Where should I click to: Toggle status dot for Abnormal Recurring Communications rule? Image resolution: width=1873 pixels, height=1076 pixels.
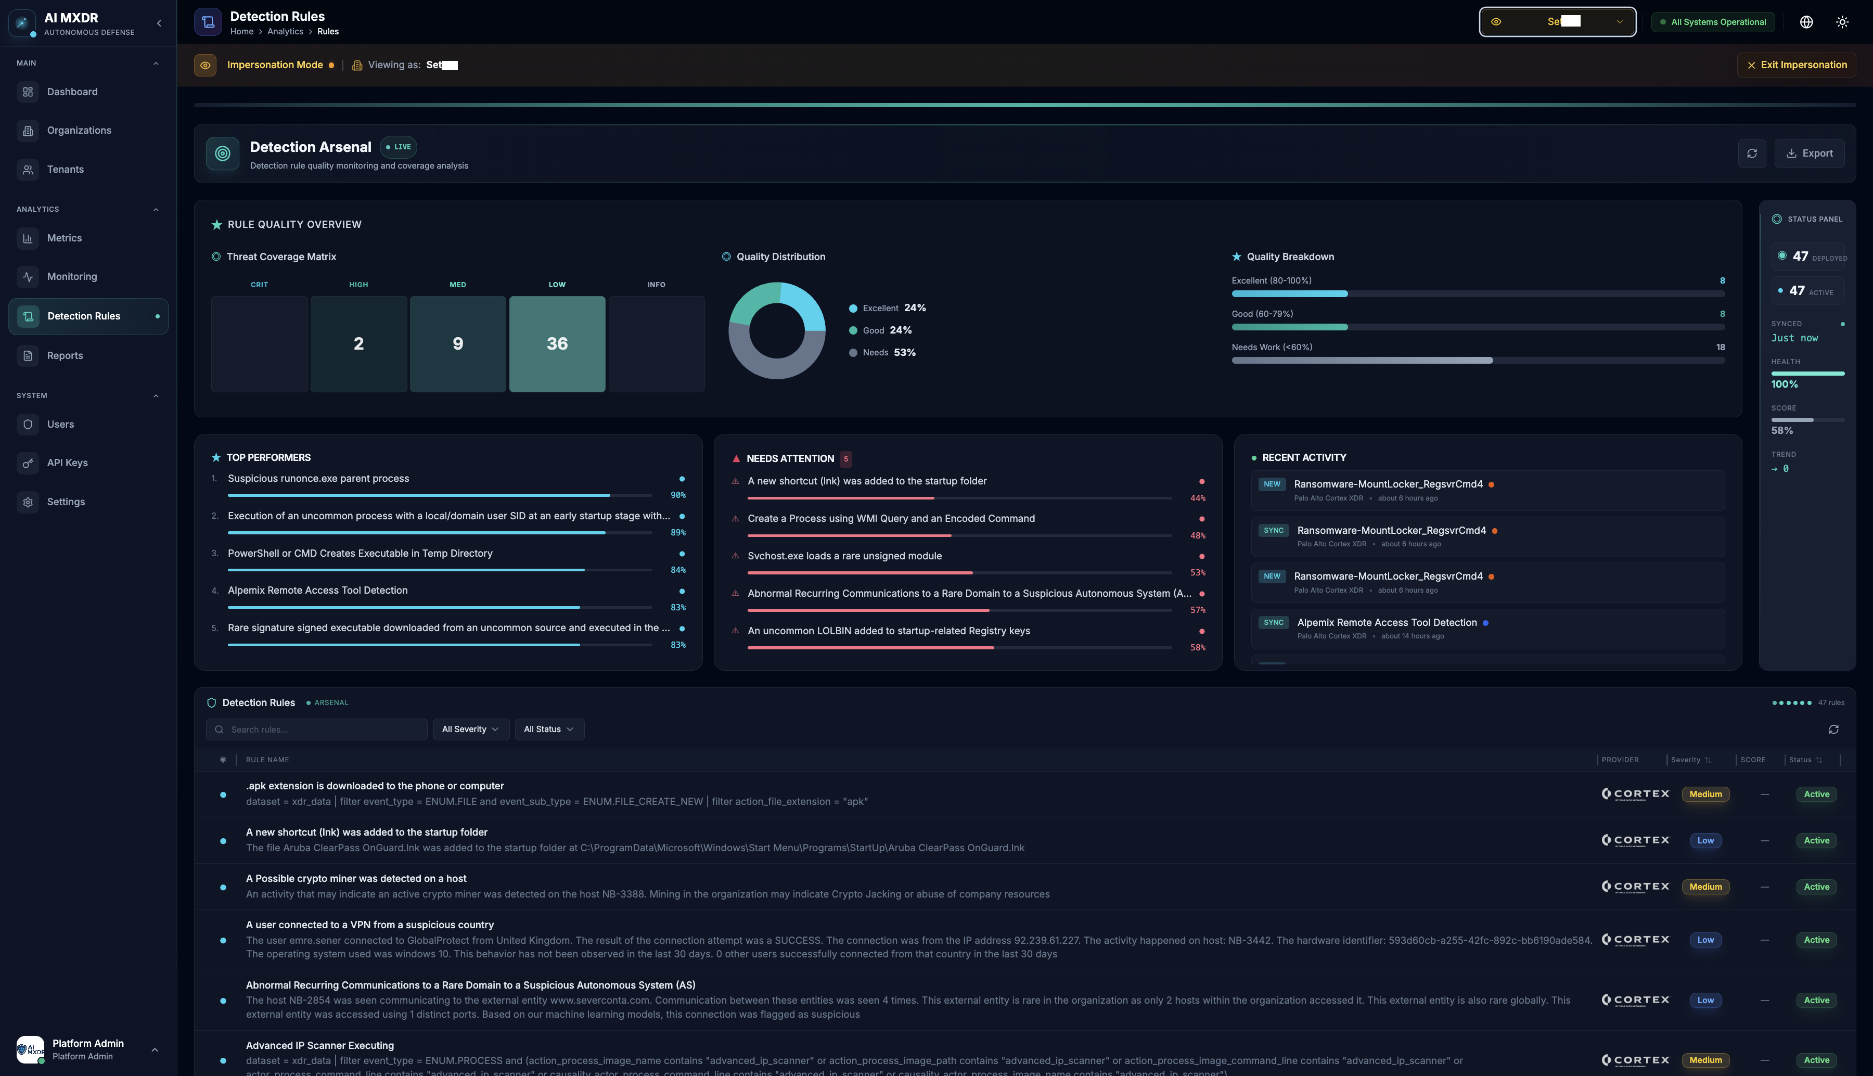(223, 1001)
